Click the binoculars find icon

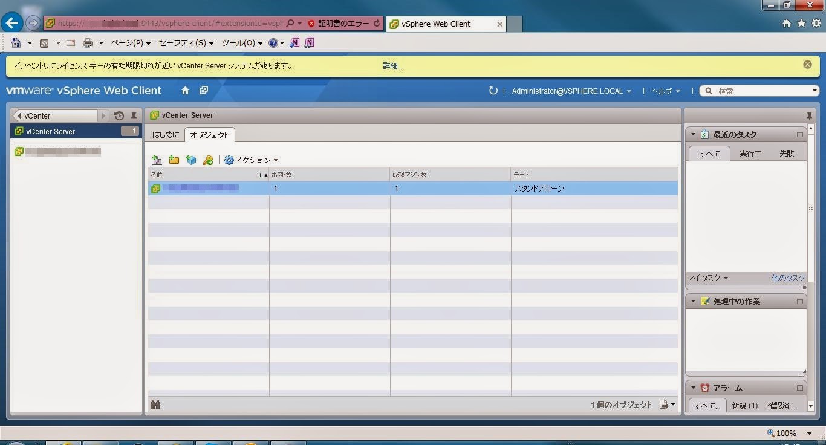tap(155, 404)
